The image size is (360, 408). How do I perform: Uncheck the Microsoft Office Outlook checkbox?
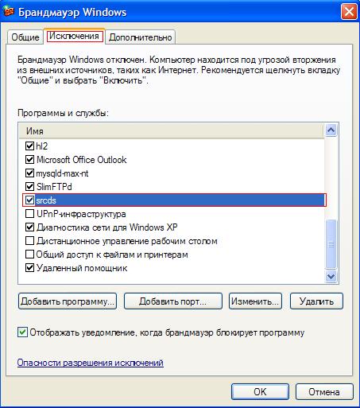click(29, 159)
